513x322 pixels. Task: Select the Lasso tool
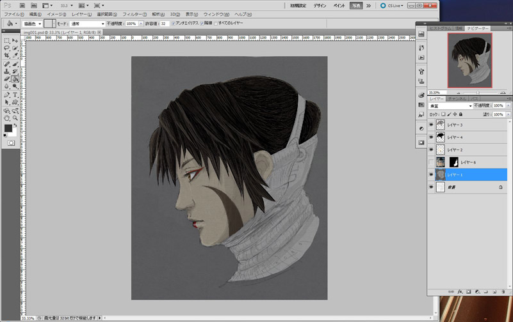6,47
